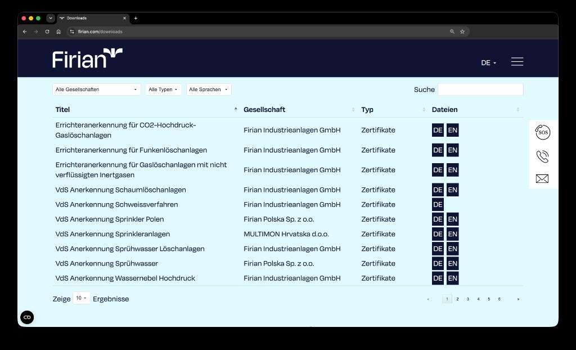Go to pagination page 2
576x350 pixels.
[457, 299]
